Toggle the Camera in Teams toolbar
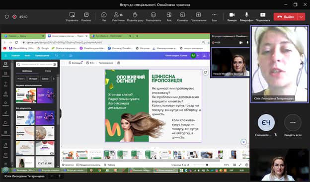The image size is (310, 182). (232, 17)
